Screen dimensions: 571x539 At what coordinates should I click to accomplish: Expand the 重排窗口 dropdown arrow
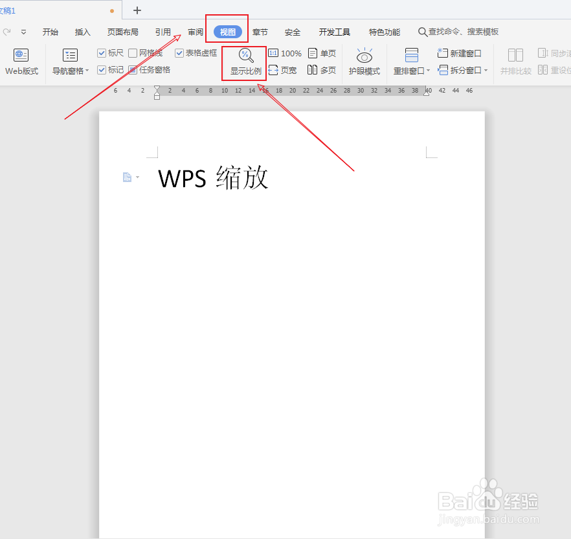(429, 71)
